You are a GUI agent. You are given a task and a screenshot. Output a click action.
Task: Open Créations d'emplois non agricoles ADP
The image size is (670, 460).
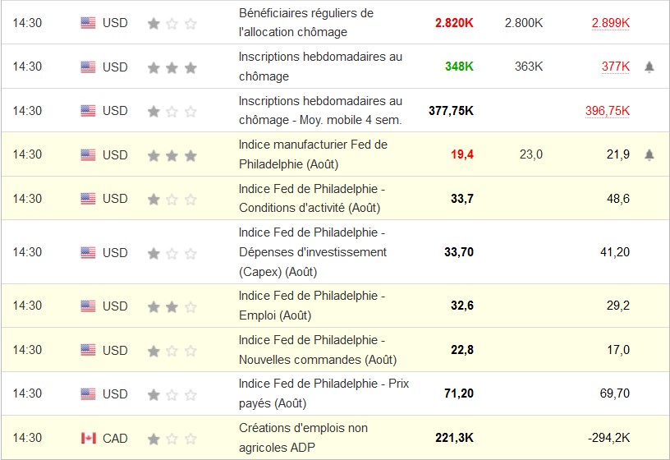tap(303, 438)
